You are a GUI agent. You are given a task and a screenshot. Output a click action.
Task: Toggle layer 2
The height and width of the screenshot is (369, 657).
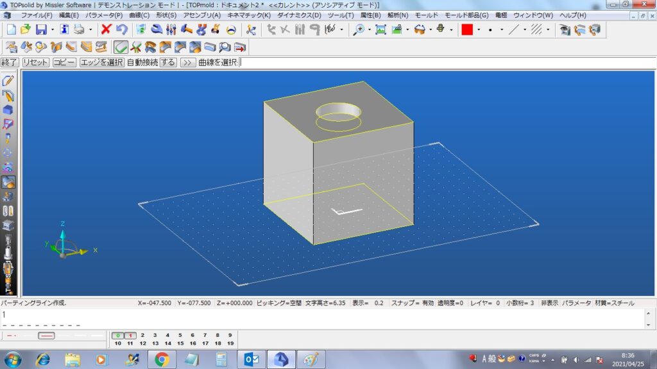(x=142, y=335)
